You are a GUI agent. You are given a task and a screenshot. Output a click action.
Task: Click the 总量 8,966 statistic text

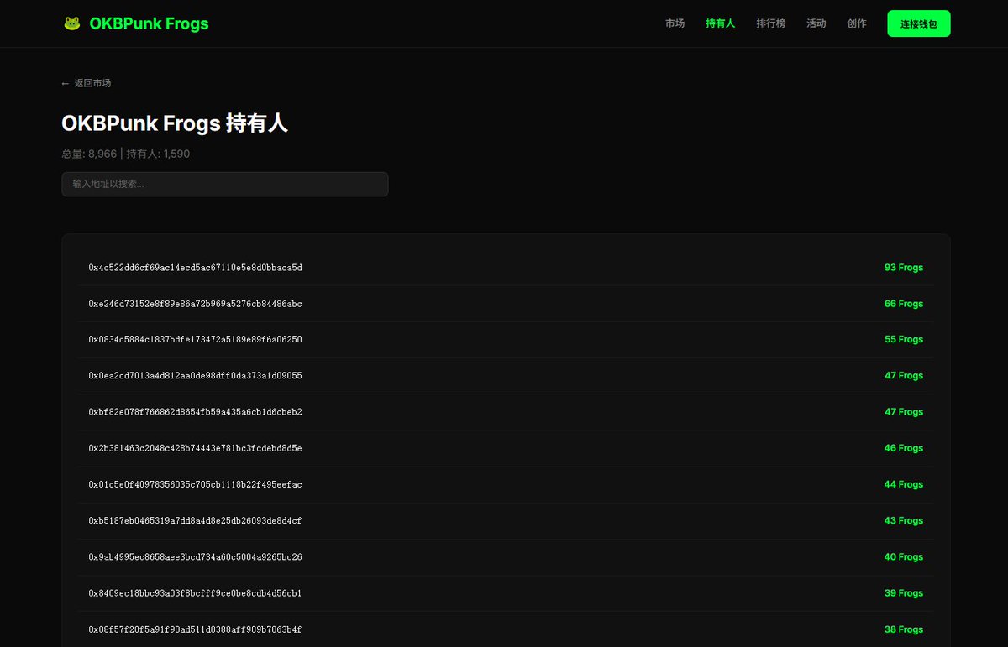[x=89, y=154]
